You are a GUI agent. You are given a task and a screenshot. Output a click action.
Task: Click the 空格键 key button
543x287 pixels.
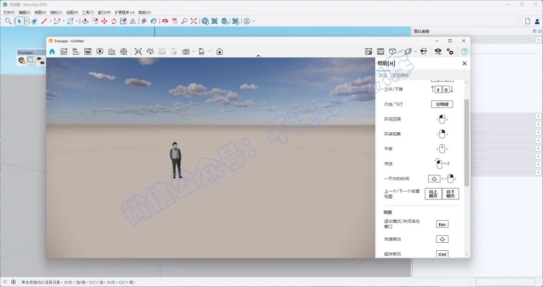click(442, 104)
